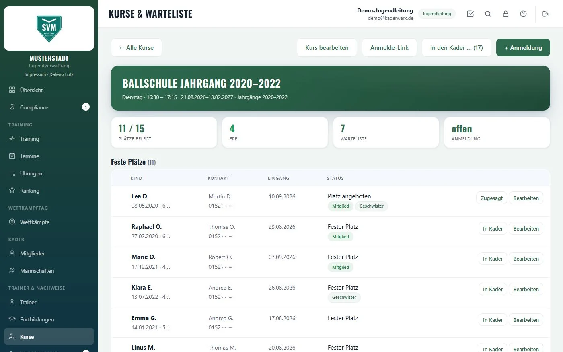Click the Jugendleitung role badge

coord(437,14)
